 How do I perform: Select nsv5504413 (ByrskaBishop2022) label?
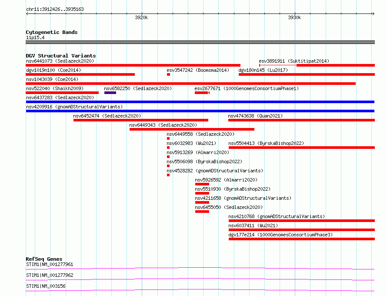(x=266, y=143)
